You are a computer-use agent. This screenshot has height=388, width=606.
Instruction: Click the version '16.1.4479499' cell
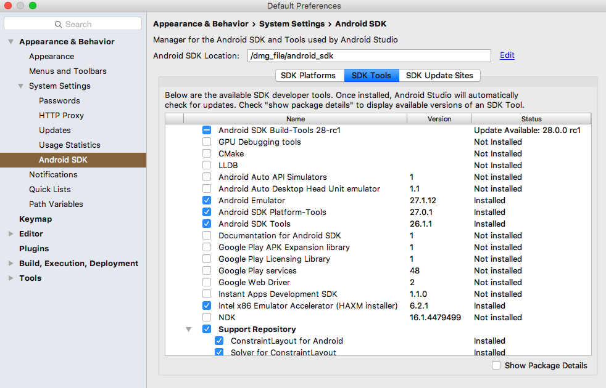pyautogui.click(x=435, y=317)
